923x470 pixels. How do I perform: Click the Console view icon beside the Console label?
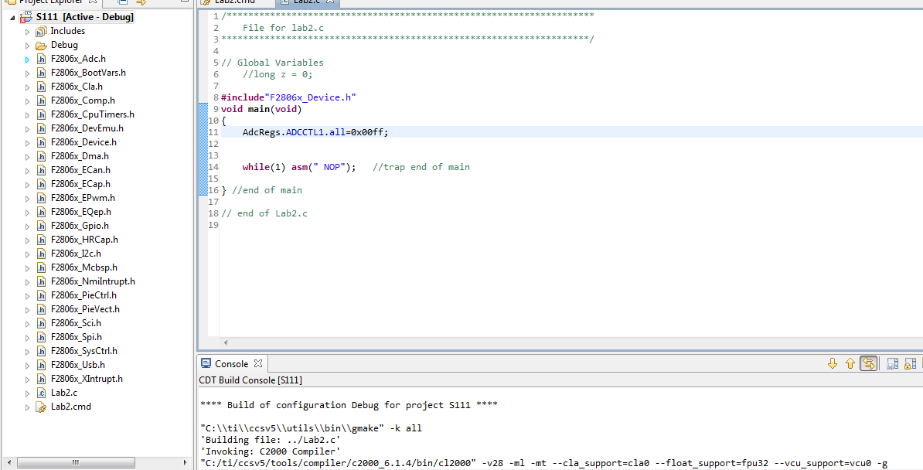[205, 363]
